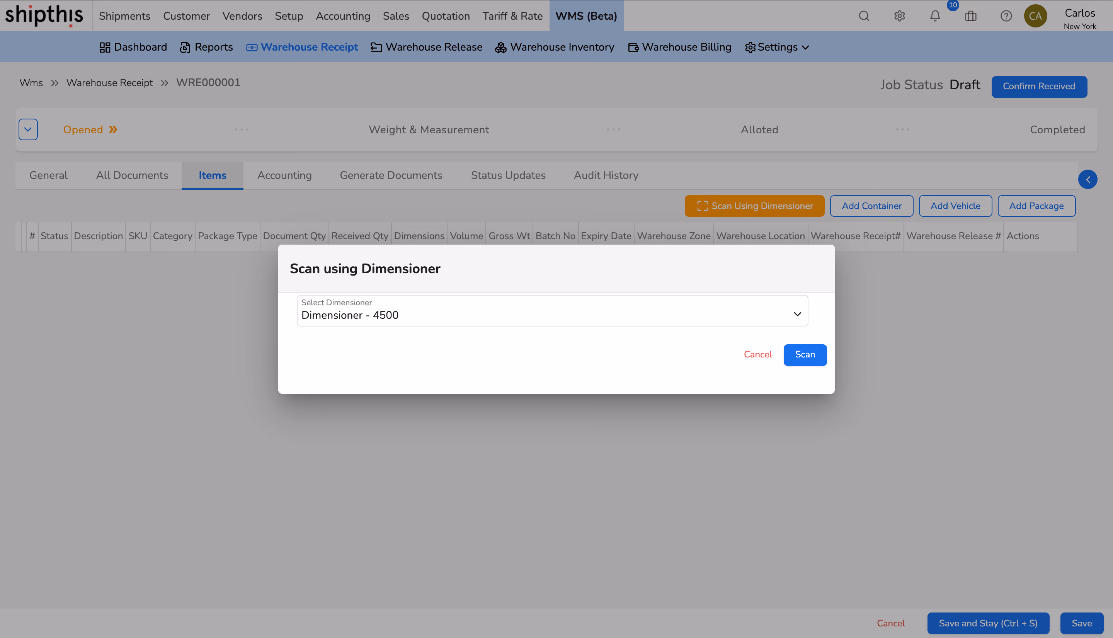Image resolution: width=1113 pixels, height=638 pixels.
Task: Open the help question mark icon
Action: click(x=1006, y=16)
